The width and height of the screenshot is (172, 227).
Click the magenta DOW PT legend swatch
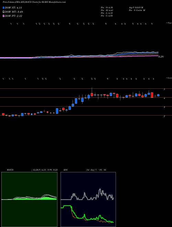click(4, 16)
